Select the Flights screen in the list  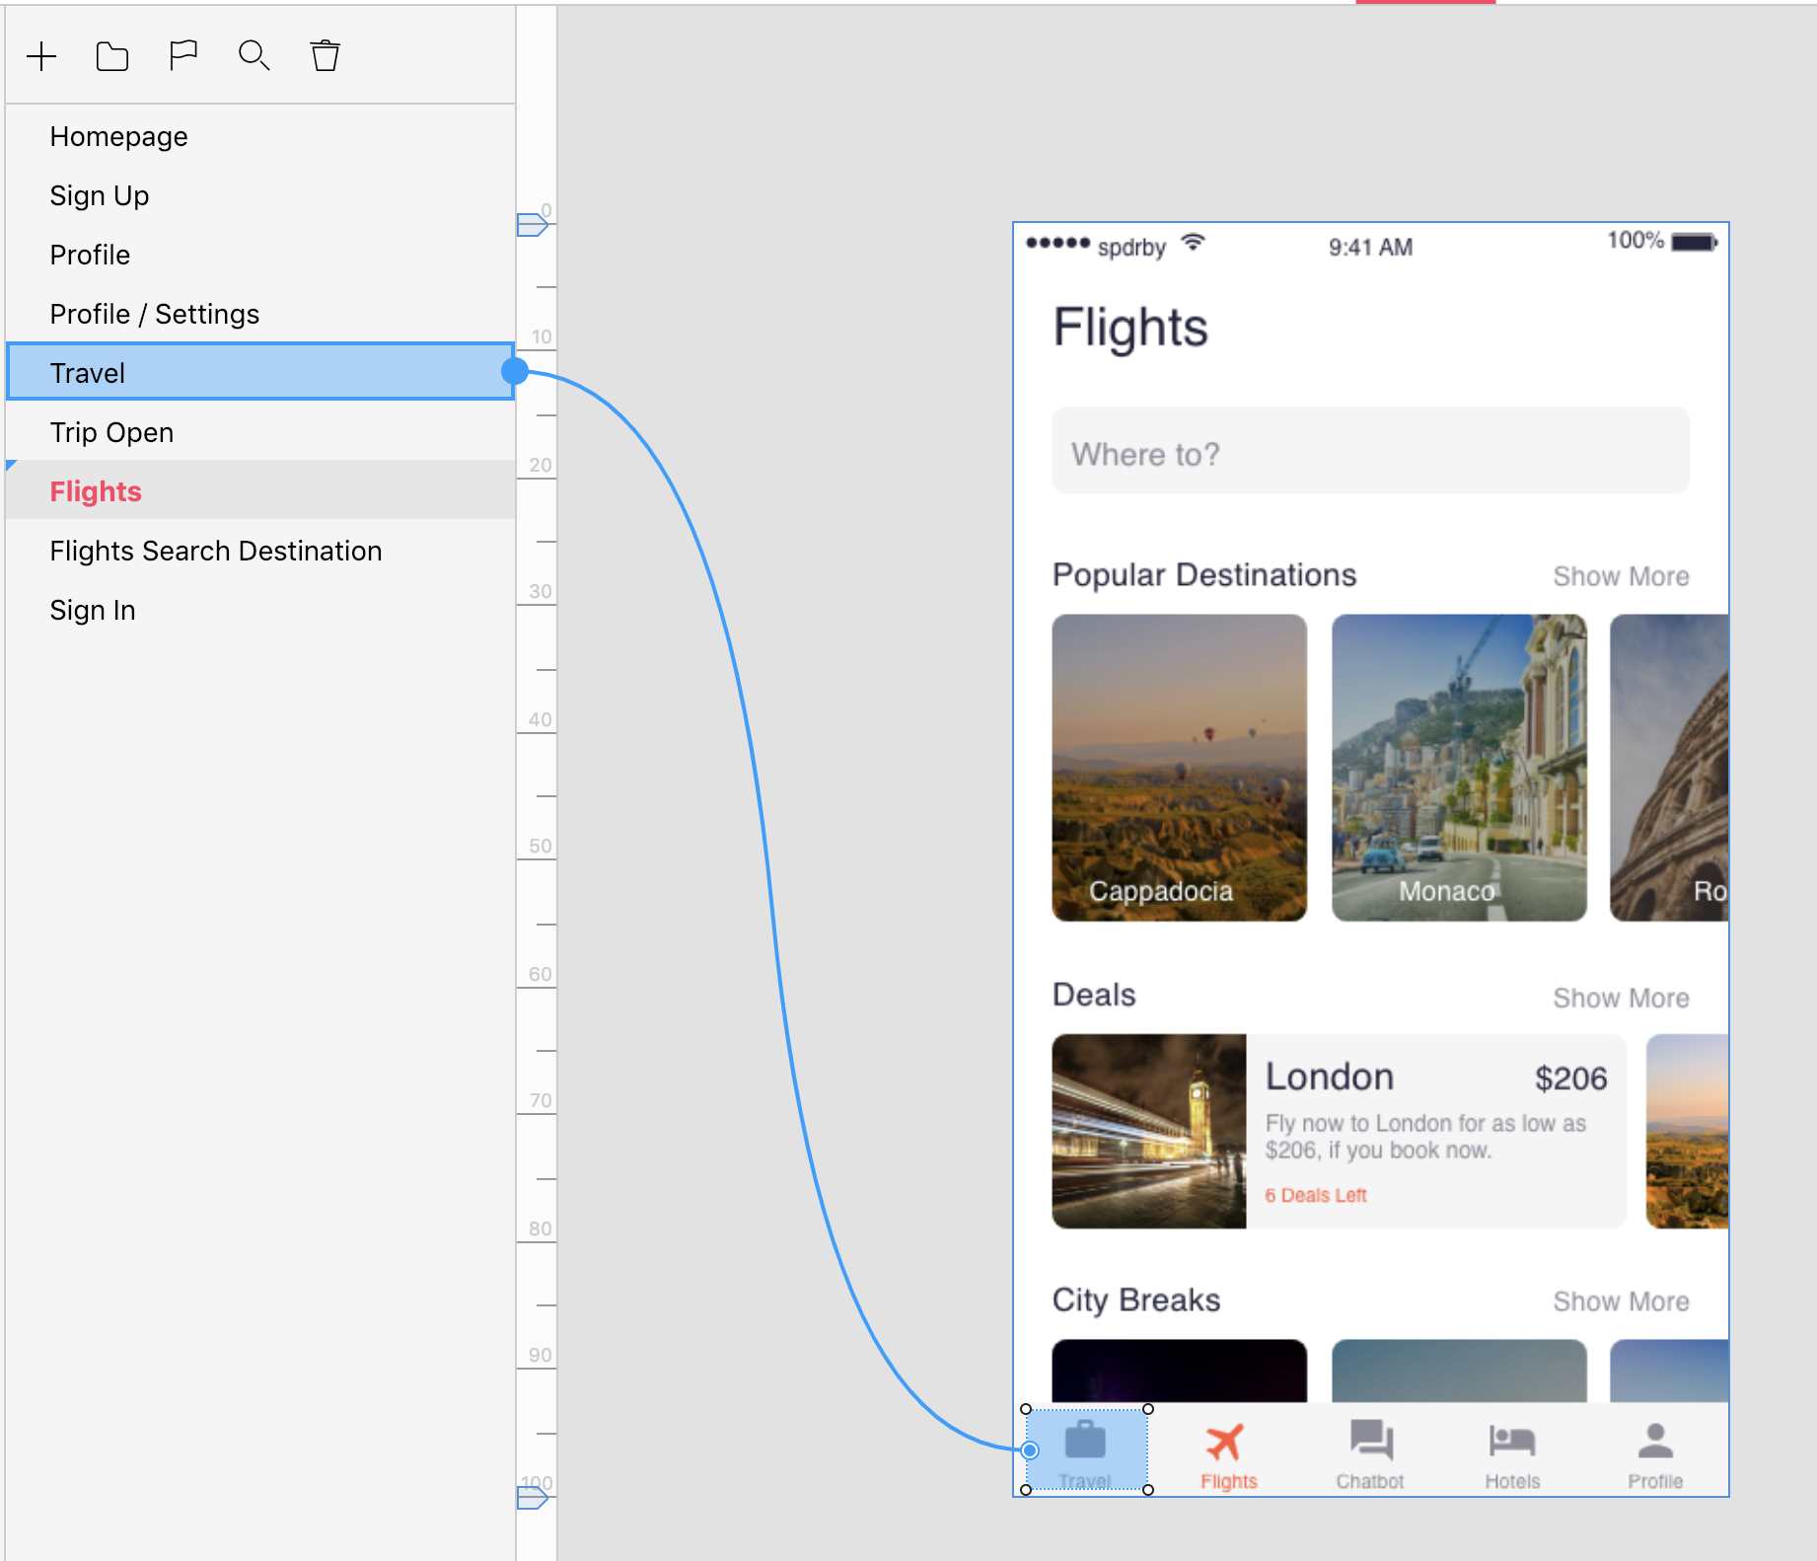pyautogui.click(x=260, y=490)
